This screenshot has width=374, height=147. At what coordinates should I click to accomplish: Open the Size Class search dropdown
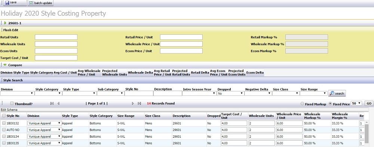[x=286, y=94]
